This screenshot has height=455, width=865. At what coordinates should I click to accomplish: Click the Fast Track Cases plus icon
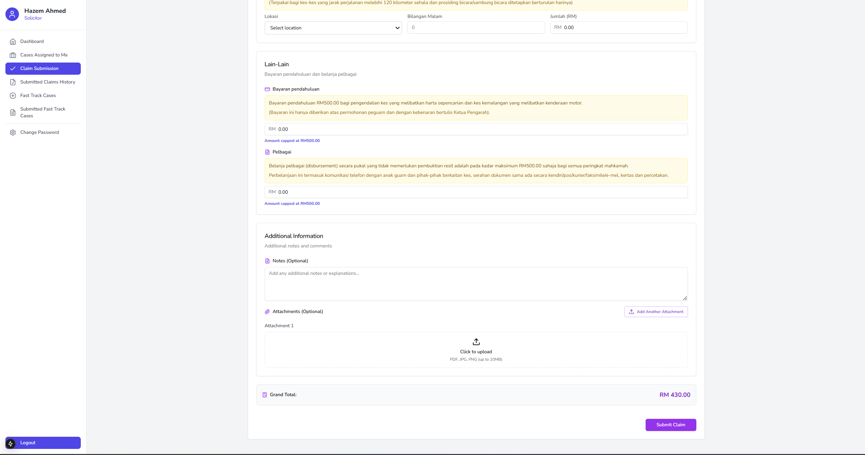[x=13, y=96]
